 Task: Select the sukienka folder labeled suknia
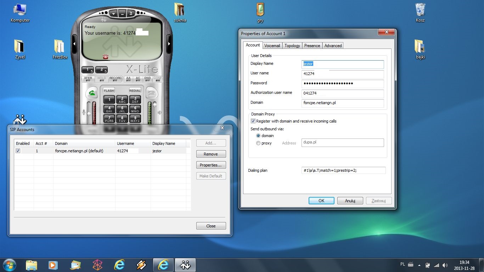[x=180, y=13]
